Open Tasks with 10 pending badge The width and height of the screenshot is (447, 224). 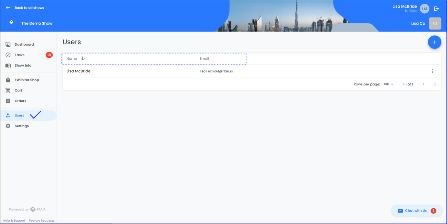(19, 55)
